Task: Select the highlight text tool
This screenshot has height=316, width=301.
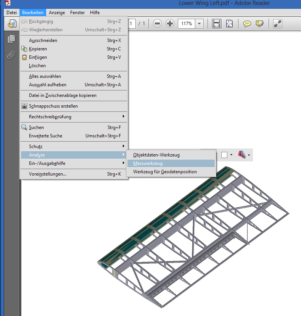Action: click(259, 24)
